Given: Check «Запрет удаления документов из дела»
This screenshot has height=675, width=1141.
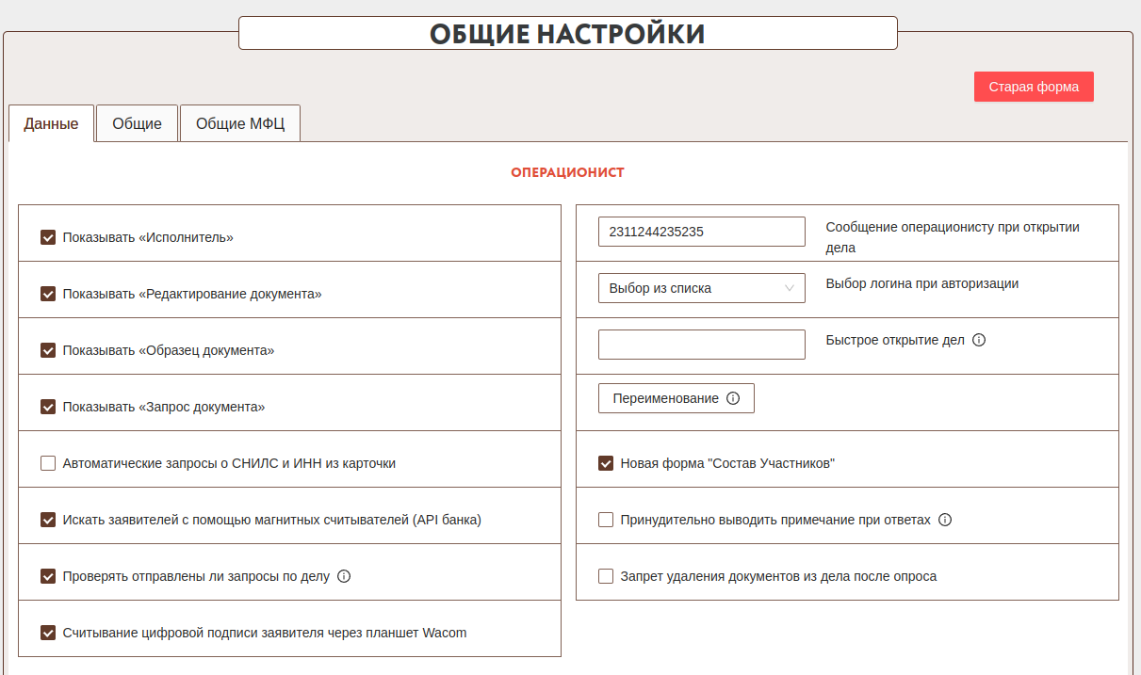Looking at the screenshot, I should pos(606,576).
